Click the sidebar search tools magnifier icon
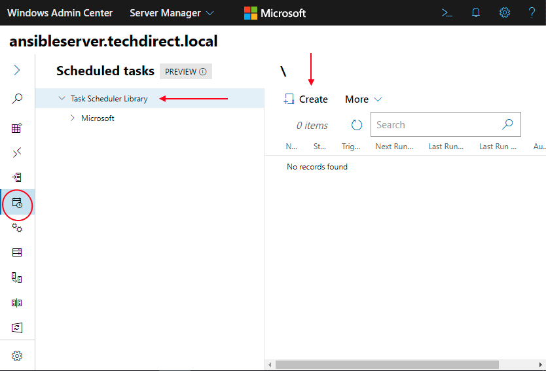This screenshot has height=371, width=546. point(17,99)
